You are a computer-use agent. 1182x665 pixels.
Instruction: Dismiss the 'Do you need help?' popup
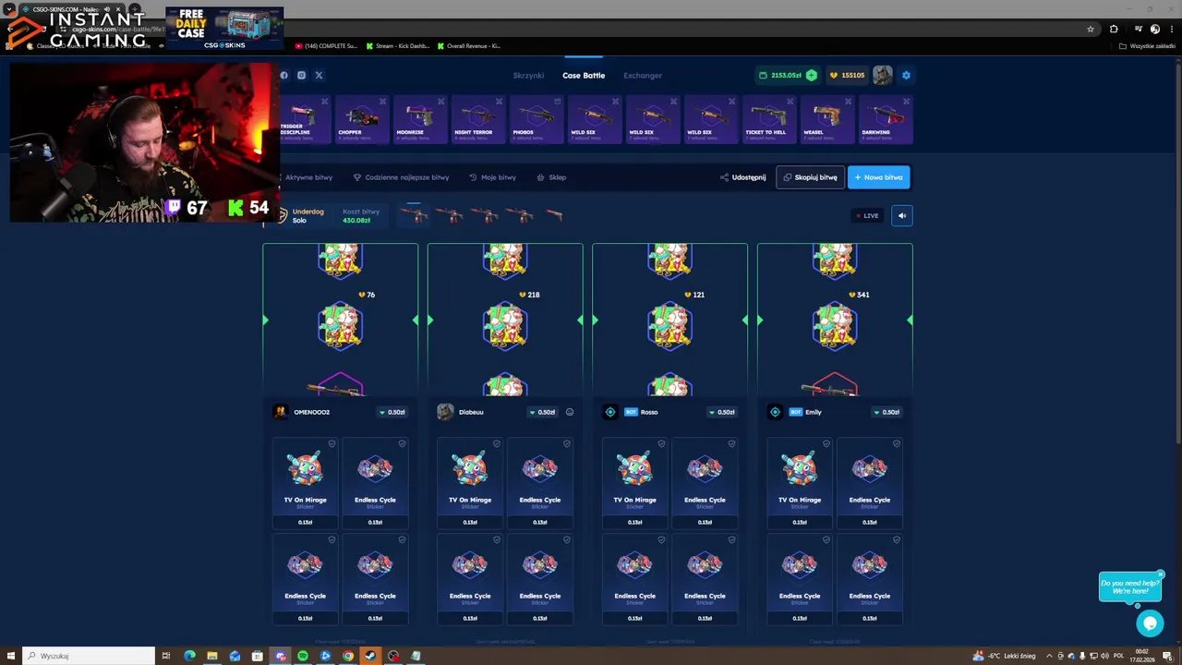(x=1161, y=574)
